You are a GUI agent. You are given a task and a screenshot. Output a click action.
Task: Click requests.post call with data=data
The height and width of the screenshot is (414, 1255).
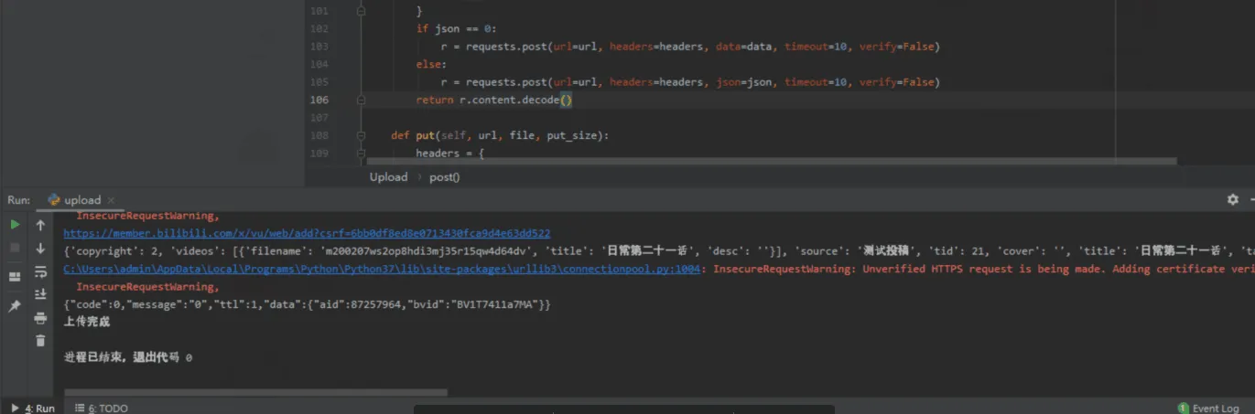(690, 47)
